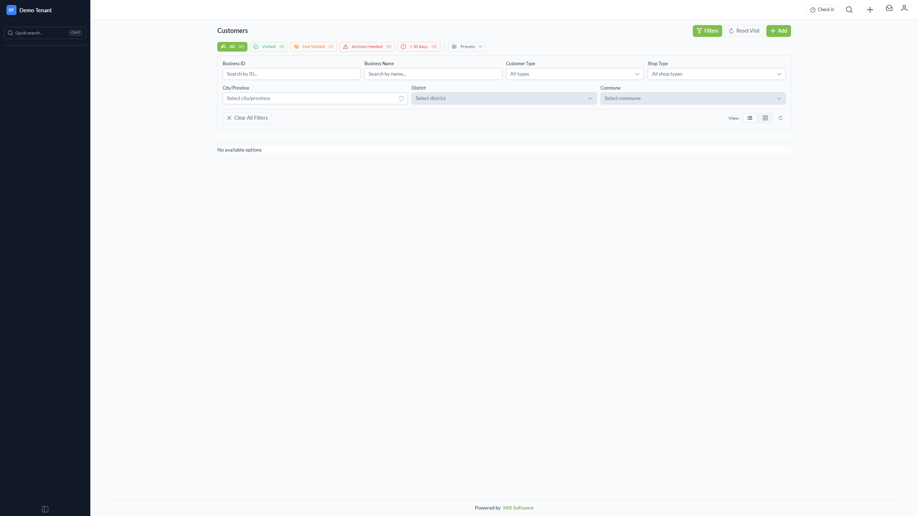Focus the Business Name search field
The width and height of the screenshot is (918, 516).
[433, 74]
